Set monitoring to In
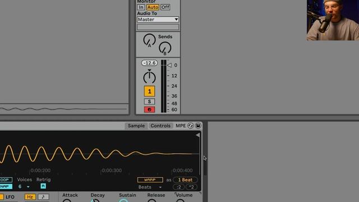This screenshot has width=359, height=202. pos(141,7)
